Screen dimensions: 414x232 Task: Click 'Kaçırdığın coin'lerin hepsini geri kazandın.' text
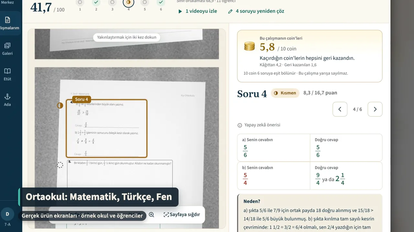coord(307,58)
